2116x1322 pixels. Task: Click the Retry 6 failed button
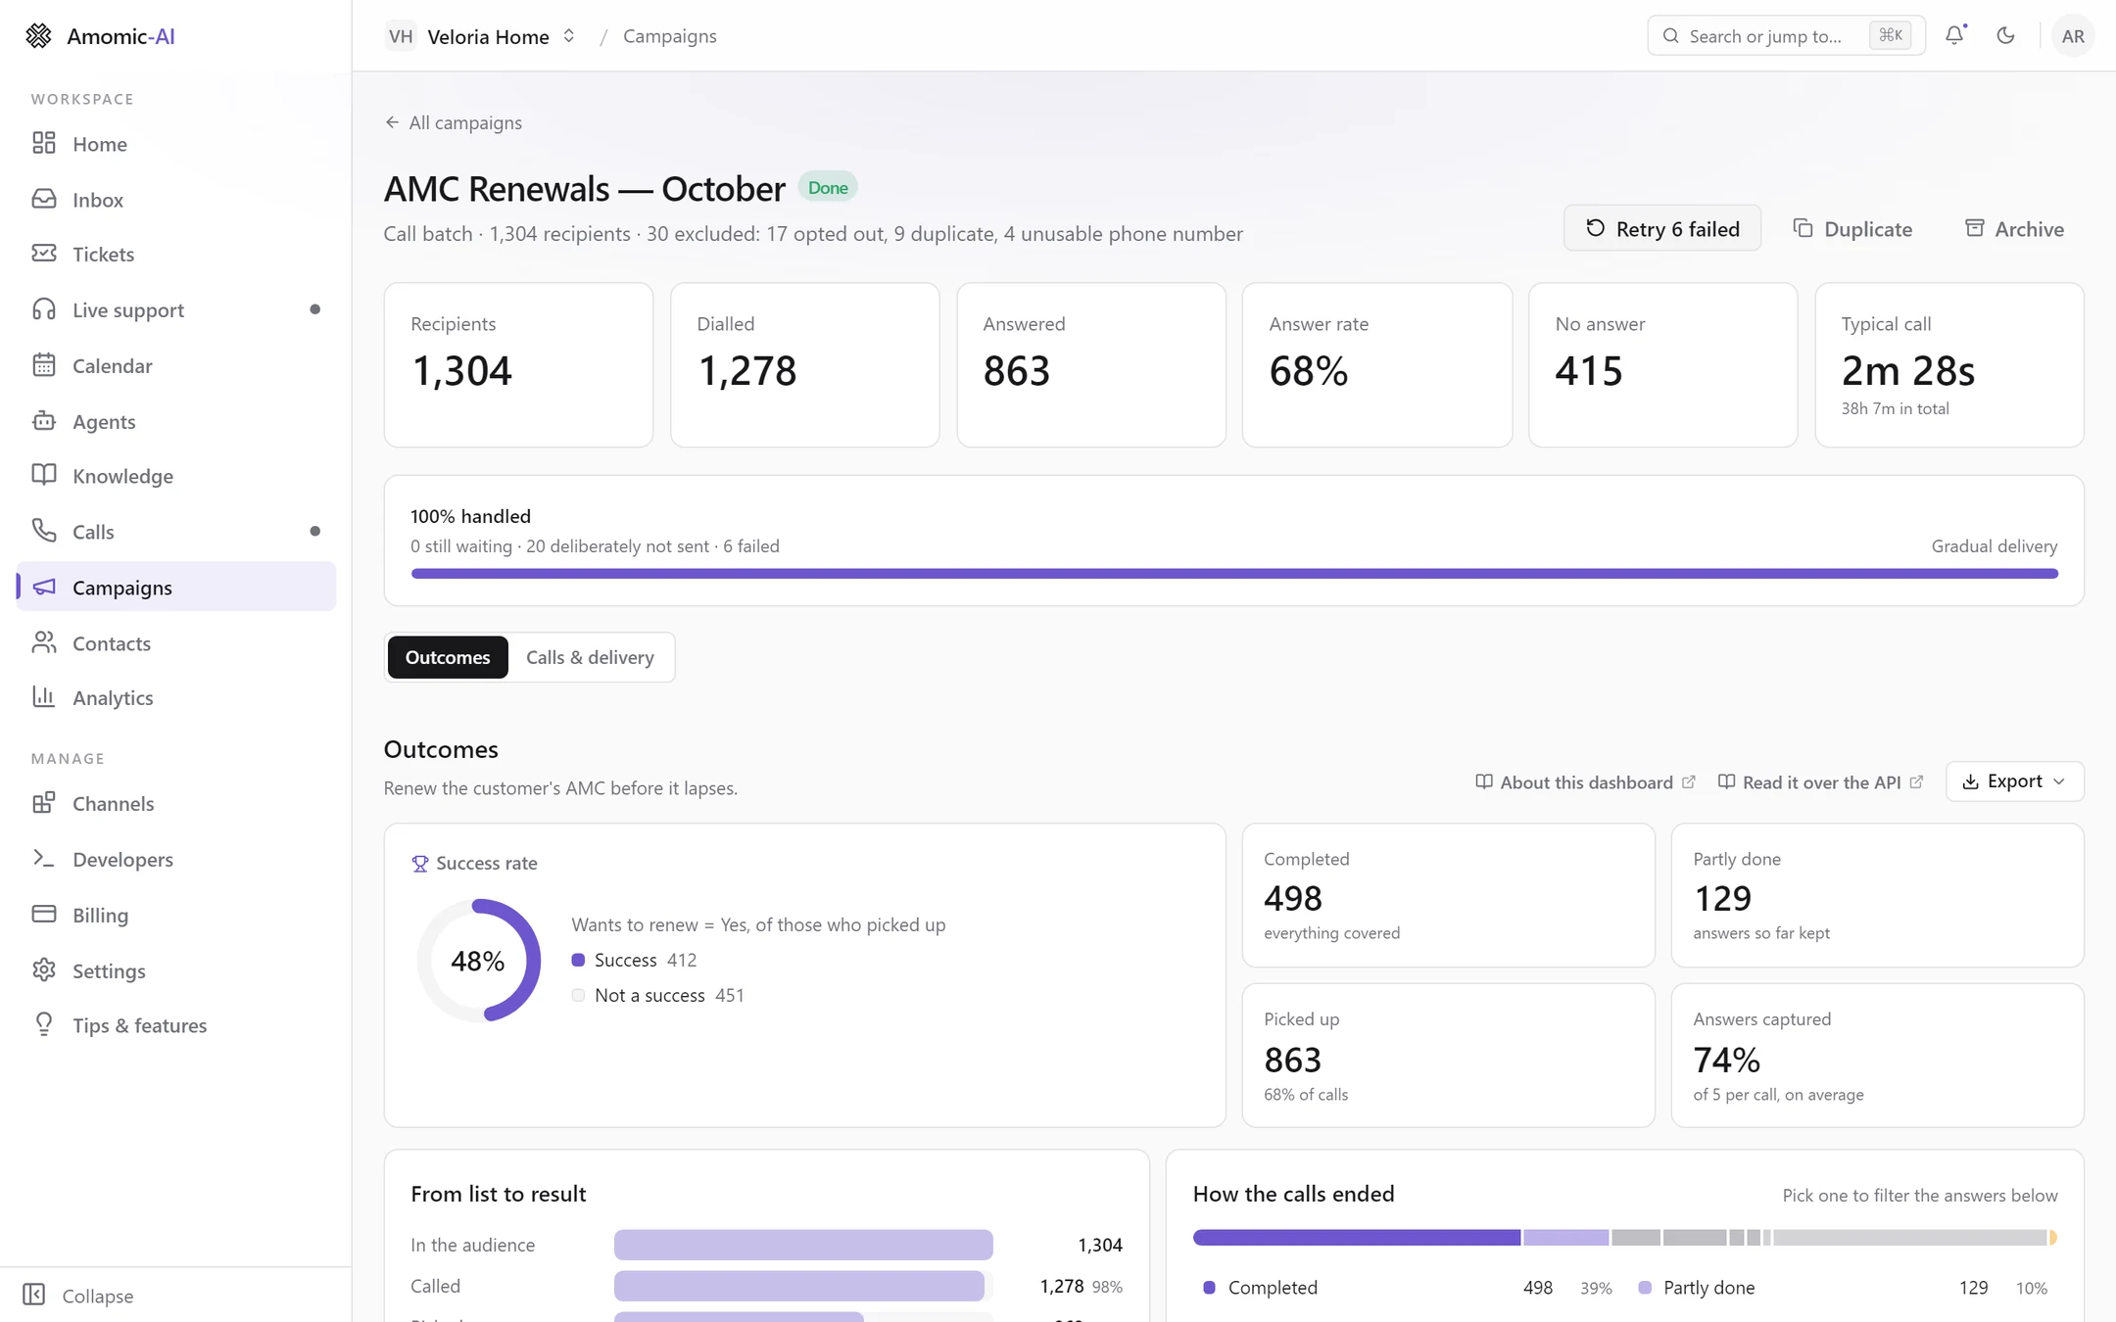tap(1662, 228)
